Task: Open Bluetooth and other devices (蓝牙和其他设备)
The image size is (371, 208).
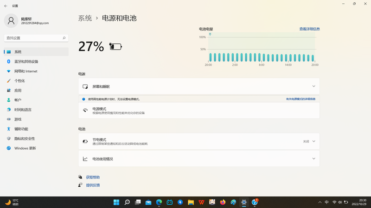Action: pos(26,61)
